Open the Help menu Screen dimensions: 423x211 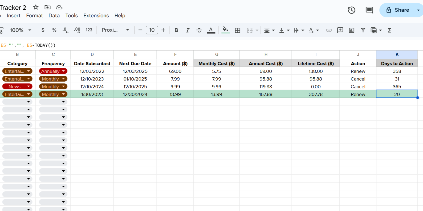click(x=120, y=15)
